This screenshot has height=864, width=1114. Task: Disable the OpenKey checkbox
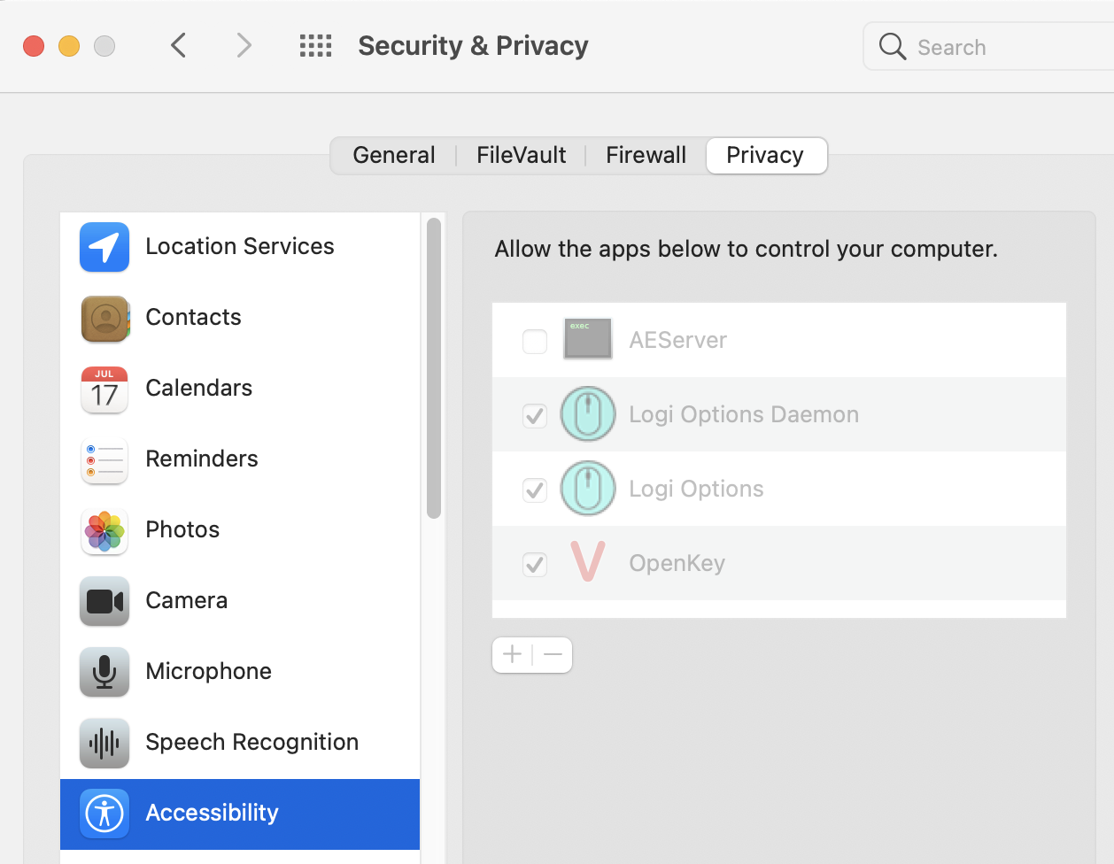[535, 564]
